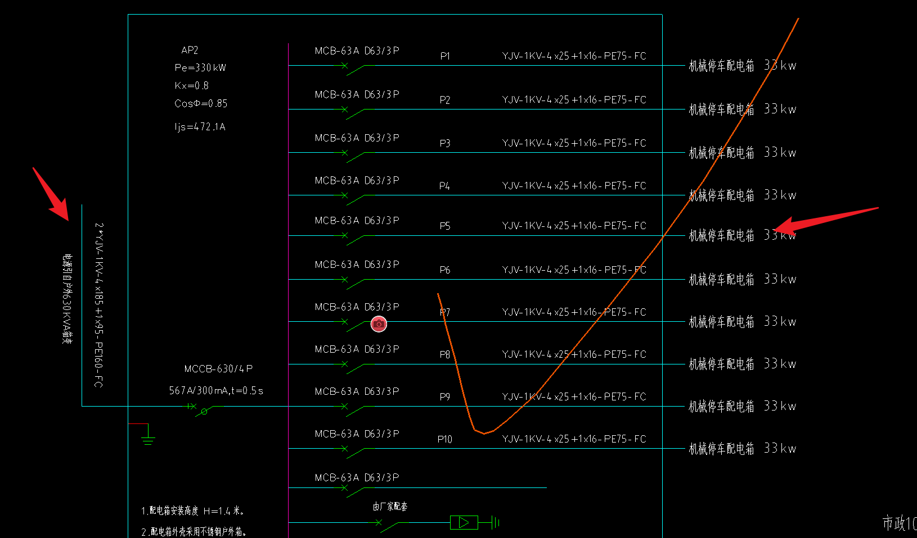Click the MCCB-630/4P label
The width and height of the screenshot is (917, 538).
218,369
